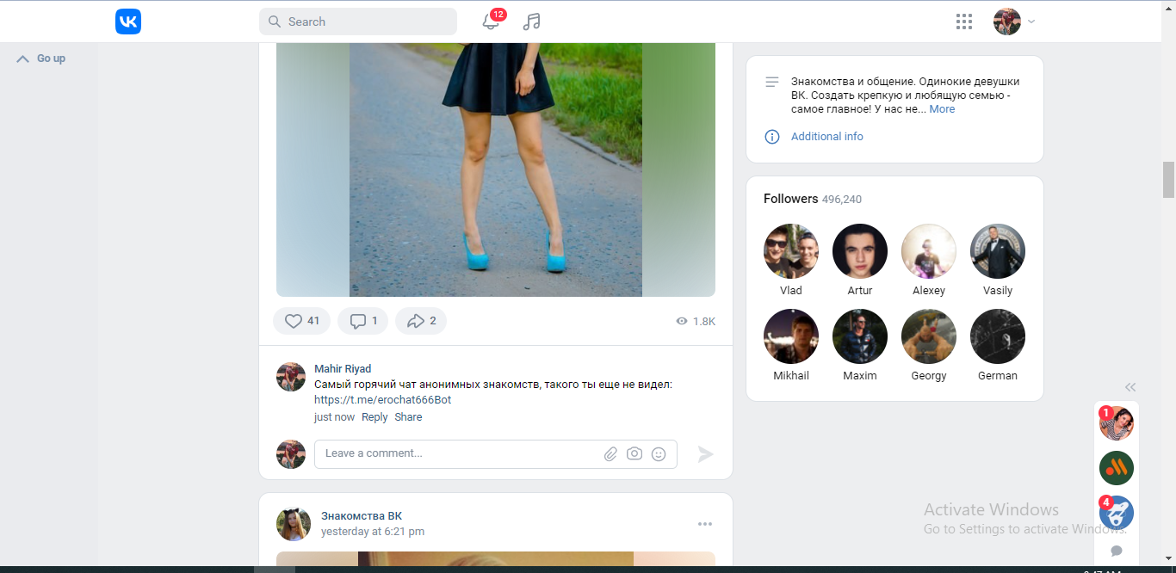The image size is (1176, 573).
Task: Open the emoji smiley picker
Action: [x=659, y=453]
